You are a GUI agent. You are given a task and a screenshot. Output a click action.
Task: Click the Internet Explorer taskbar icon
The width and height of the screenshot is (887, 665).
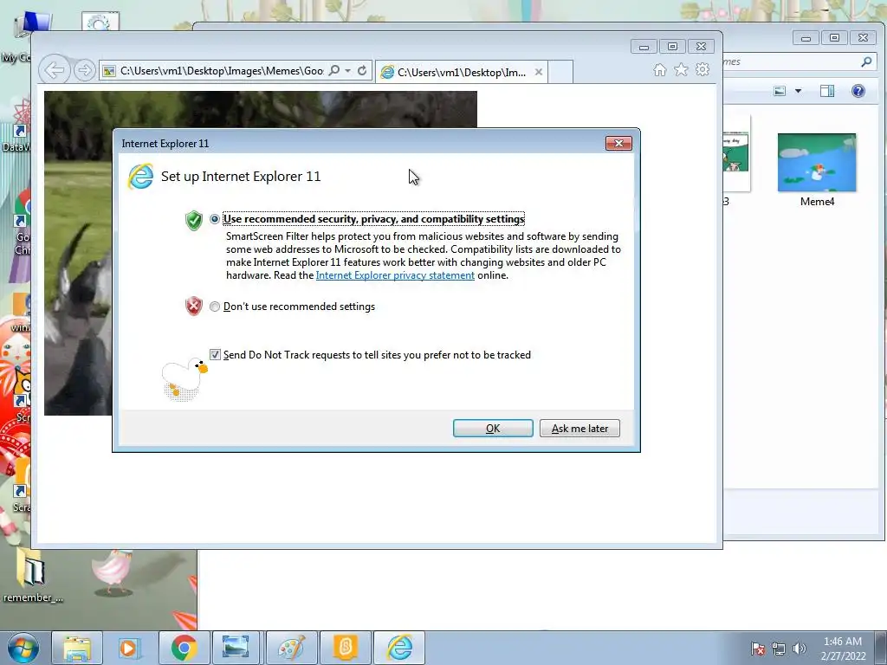pyautogui.click(x=399, y=648)
